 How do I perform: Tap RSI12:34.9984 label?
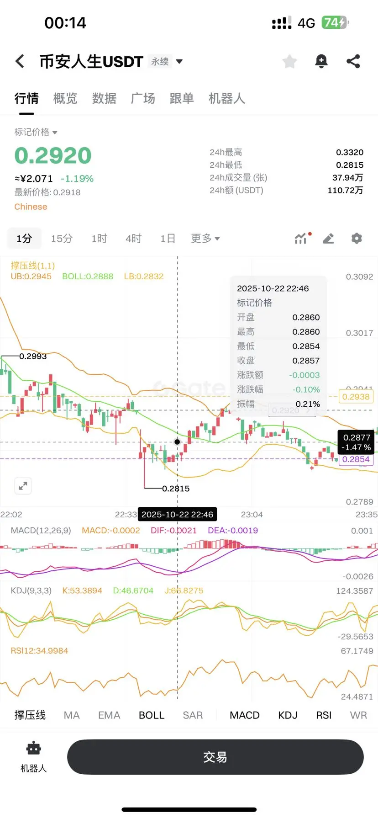click(x=39, y=651)
